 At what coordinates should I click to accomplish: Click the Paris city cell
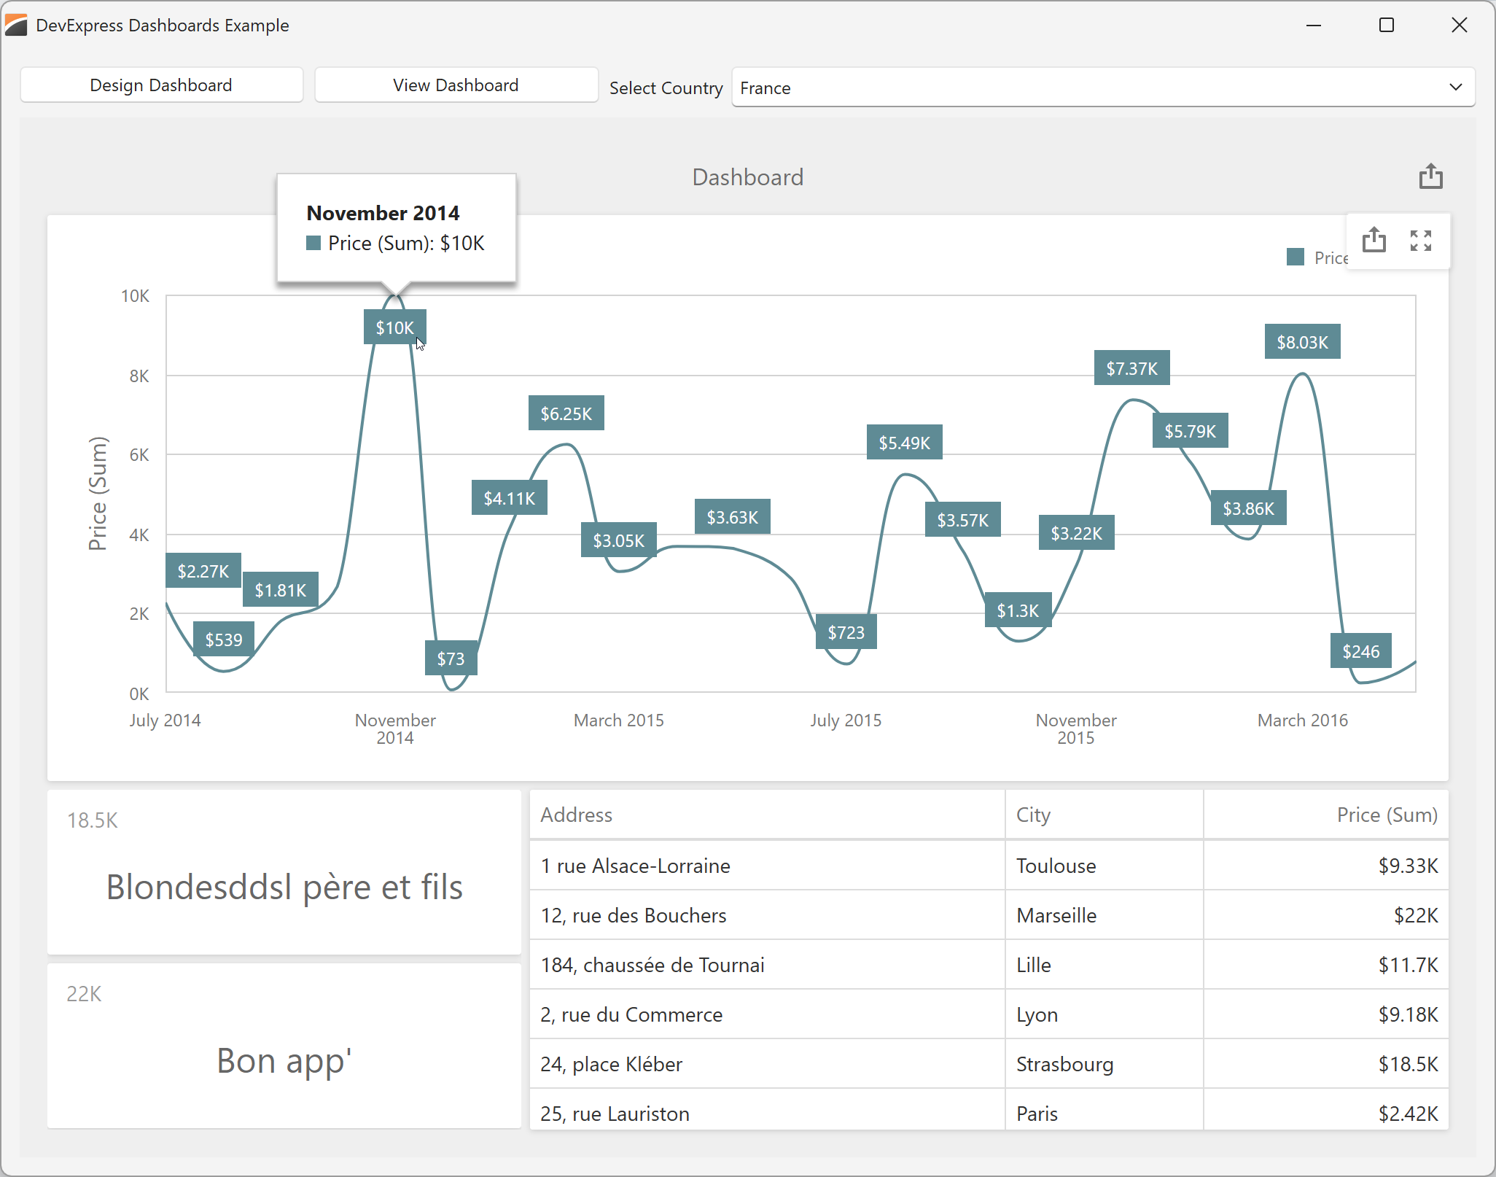1104,1110
